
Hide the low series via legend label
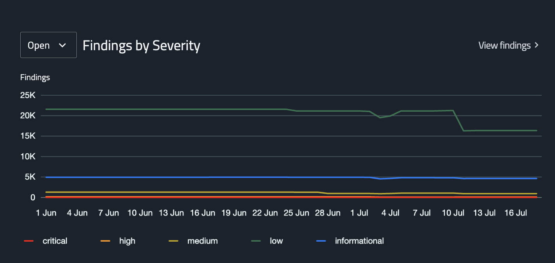[x=276, y=241]
